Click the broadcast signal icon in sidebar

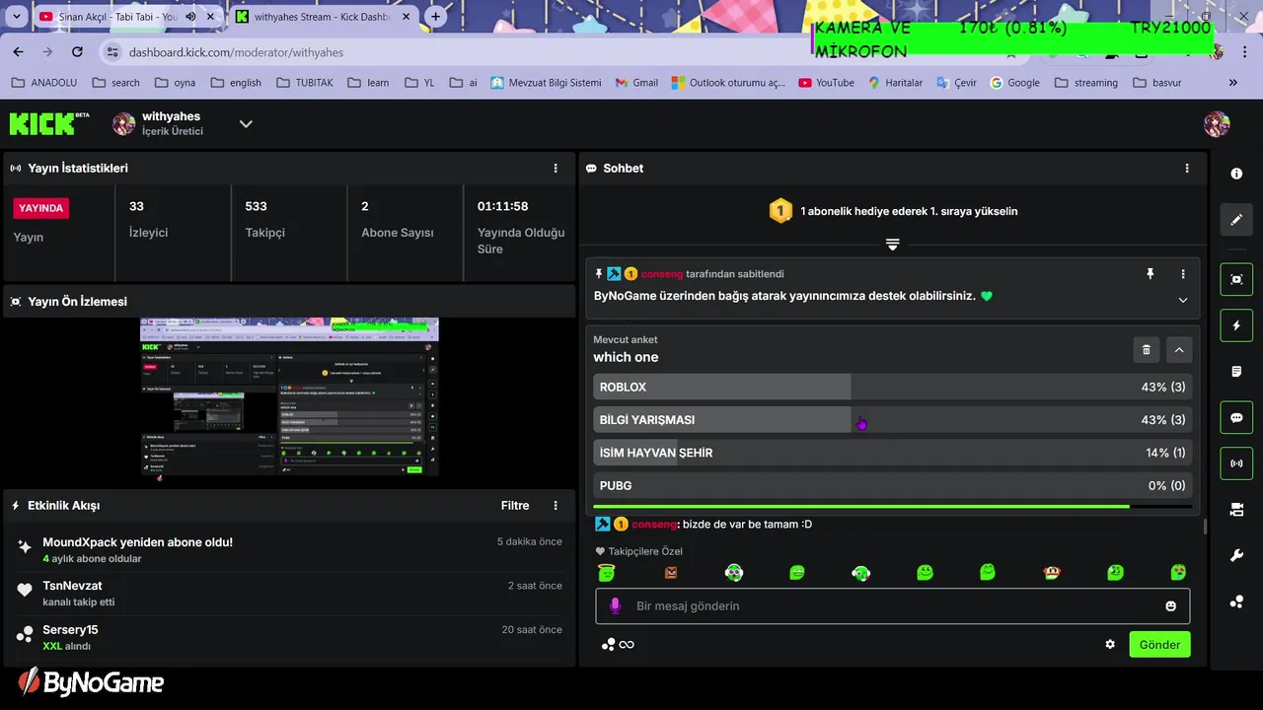[1236, 463]
